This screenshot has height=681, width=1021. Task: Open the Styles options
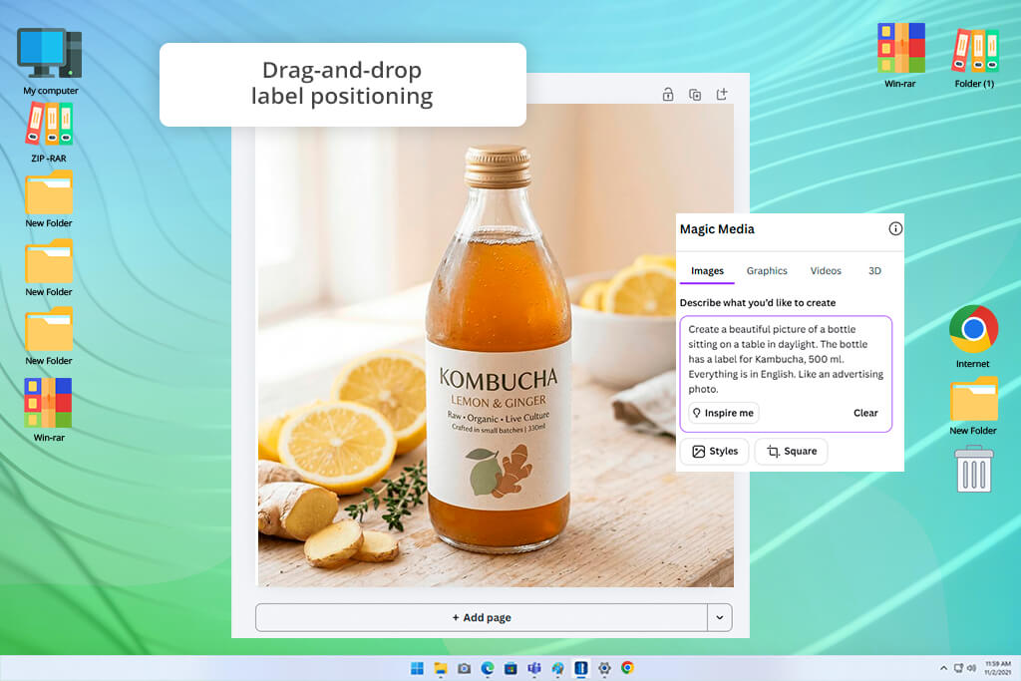coord(714,452)
